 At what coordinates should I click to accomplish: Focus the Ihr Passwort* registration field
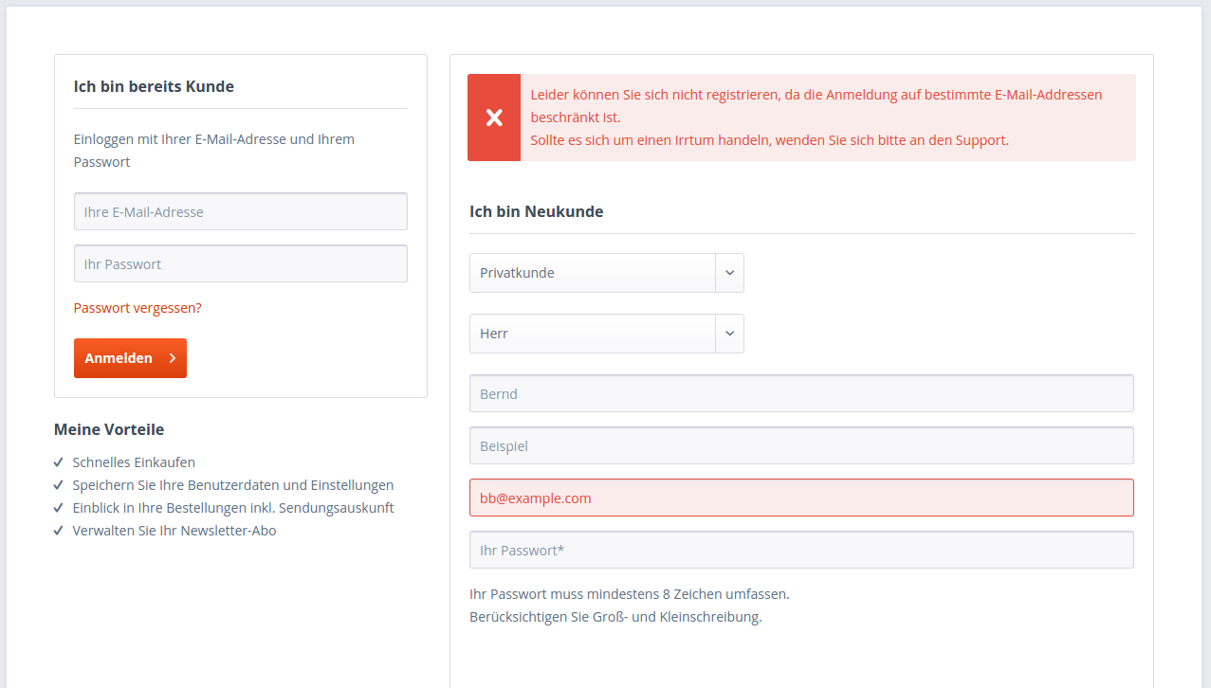[x=801, y=551]
